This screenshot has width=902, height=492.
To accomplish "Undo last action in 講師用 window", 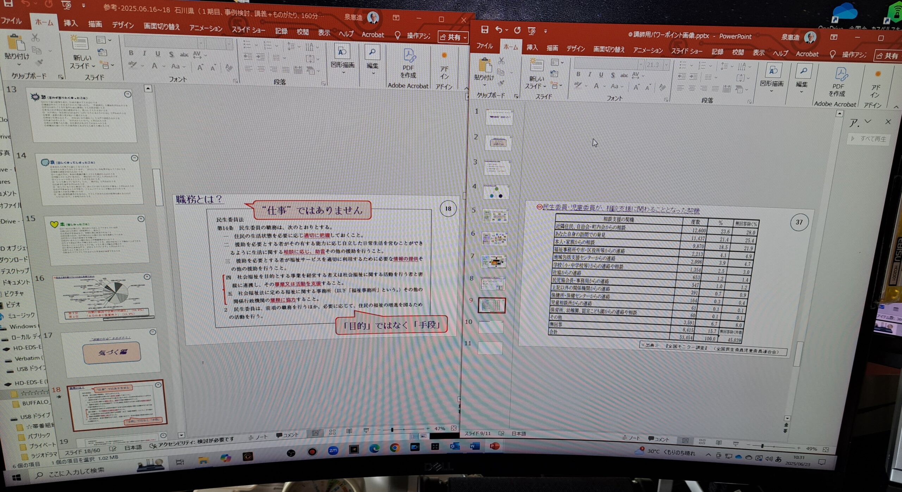I will point(499,30).
